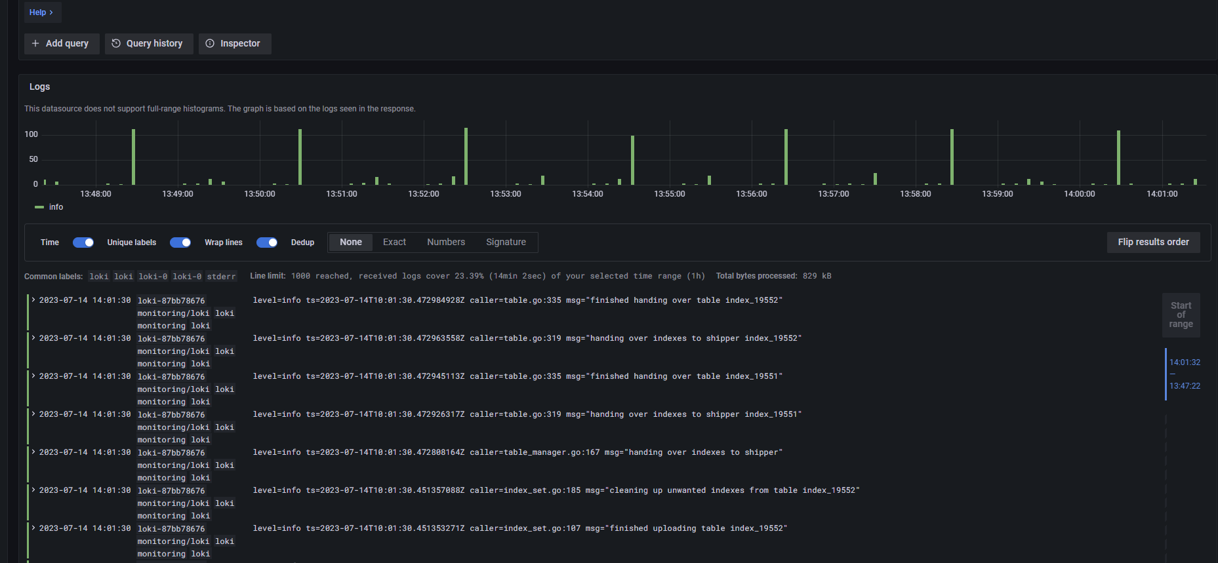Toggle the Time switch off

pos(83,243)
